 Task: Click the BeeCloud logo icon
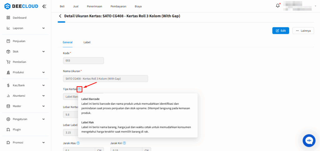click(7, 6)
